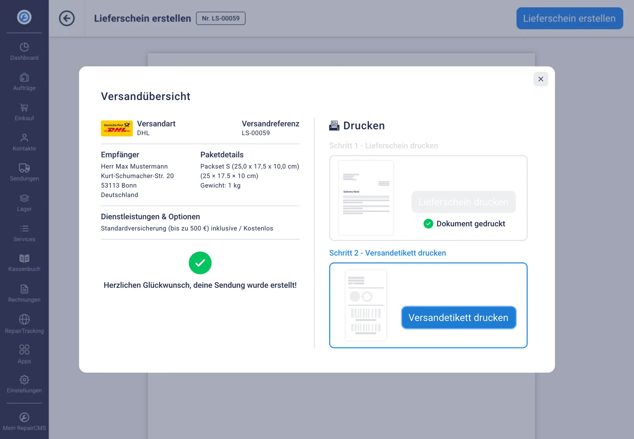This screenshot has width=634, height=439.
Task: Open the shipping label preview thumbnail
Action: 366,305
